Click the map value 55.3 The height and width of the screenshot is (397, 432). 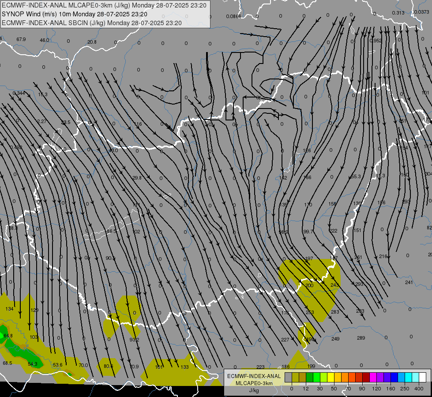(x=356, y=176)
